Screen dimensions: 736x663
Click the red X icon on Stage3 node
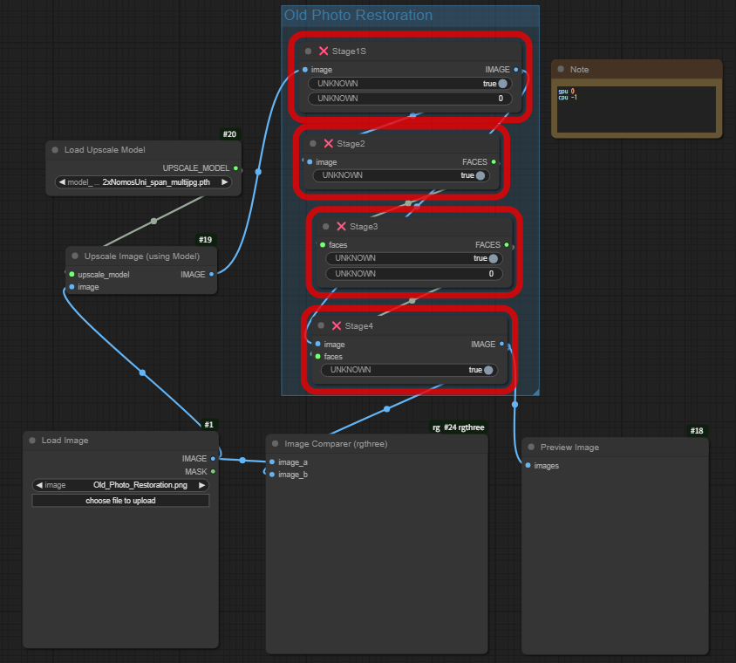coord(341,227)
